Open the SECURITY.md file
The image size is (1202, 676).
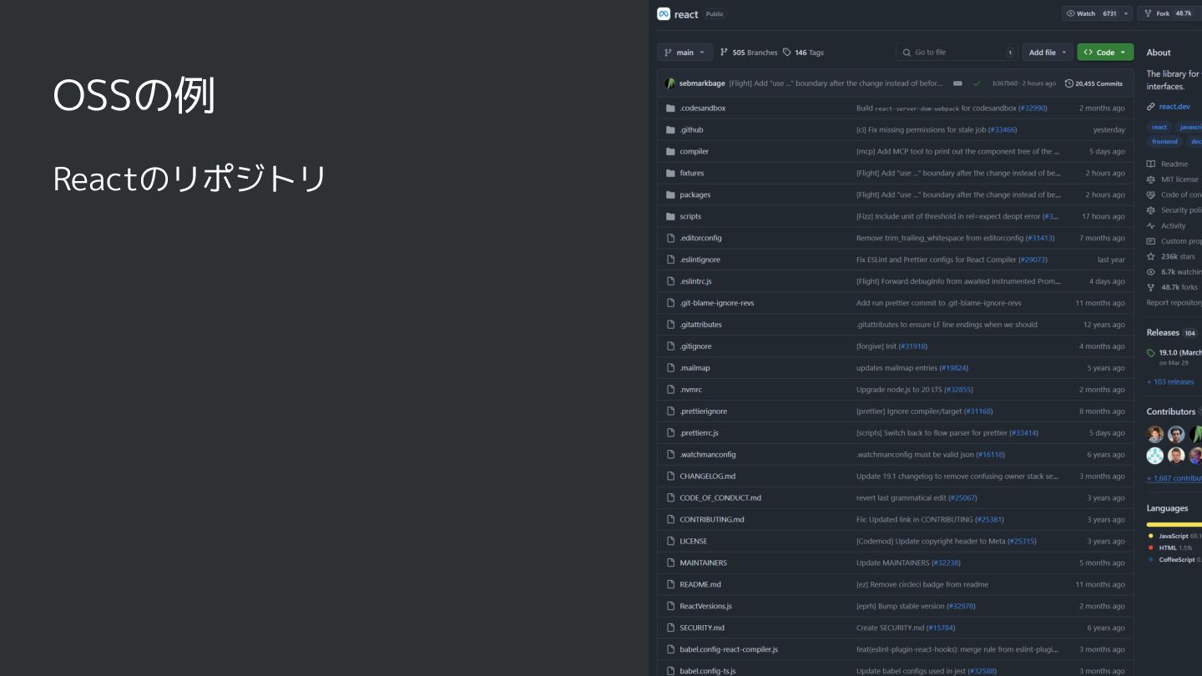click(702, 628)
